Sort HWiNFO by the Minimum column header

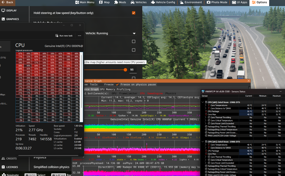pyautogui.click(x=263, y=96)
